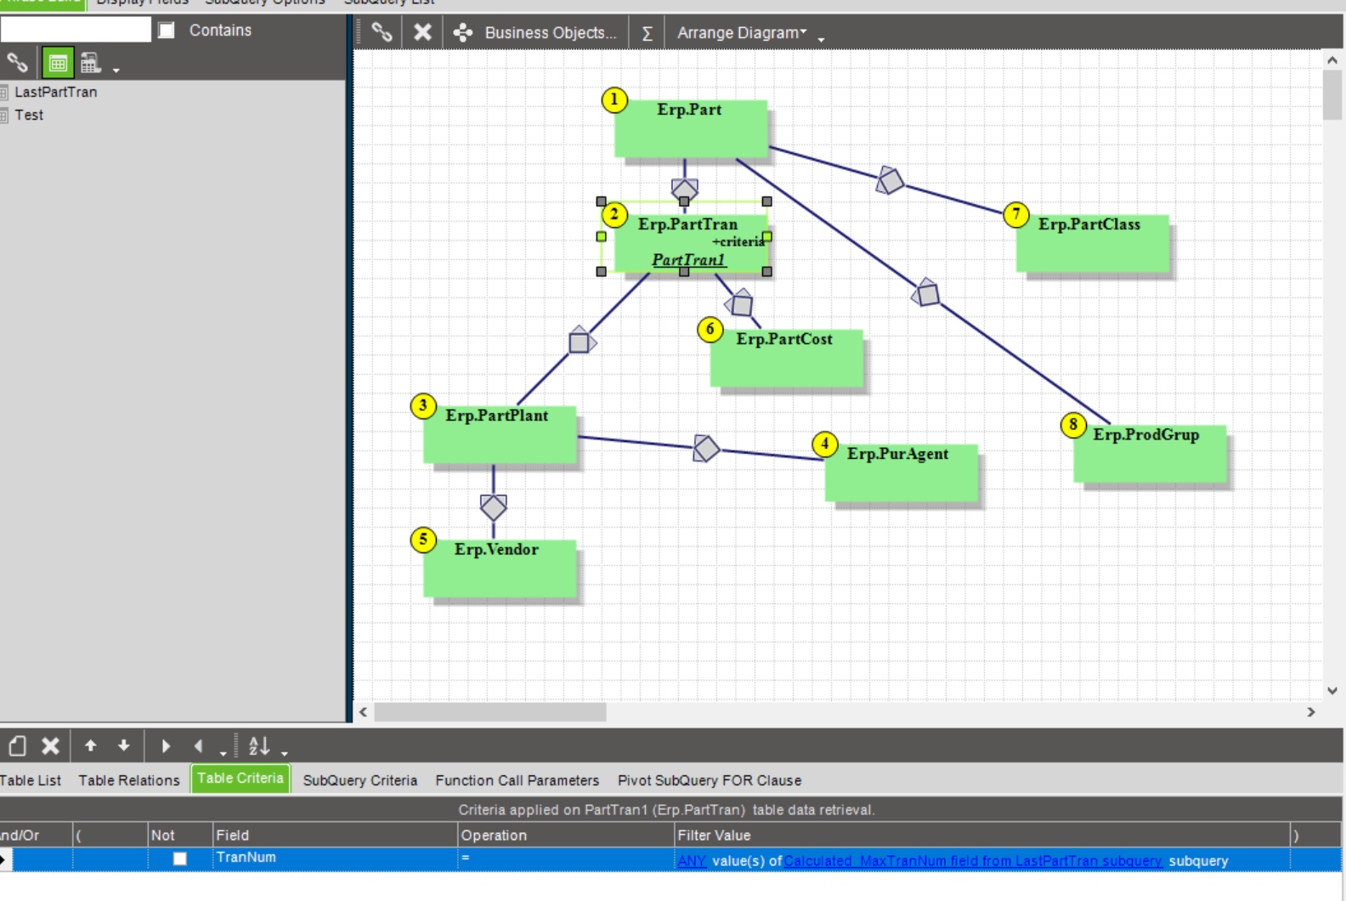Click the diagram vertical scrollbar thumb
This screenshot has height=901, width=1346.
pyautogui.click(x=1332, y=95)
